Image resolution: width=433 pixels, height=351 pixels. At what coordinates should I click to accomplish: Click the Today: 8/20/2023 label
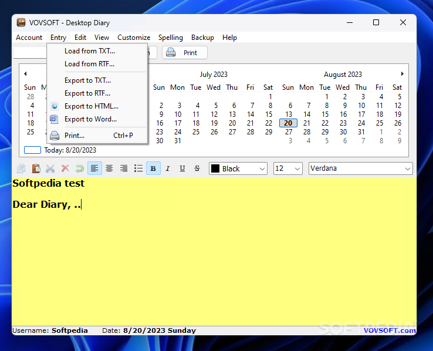pos(70,150)
